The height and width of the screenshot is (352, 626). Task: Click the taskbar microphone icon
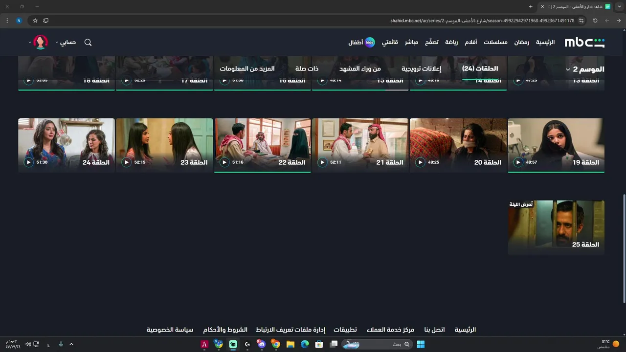coord(61,344)
